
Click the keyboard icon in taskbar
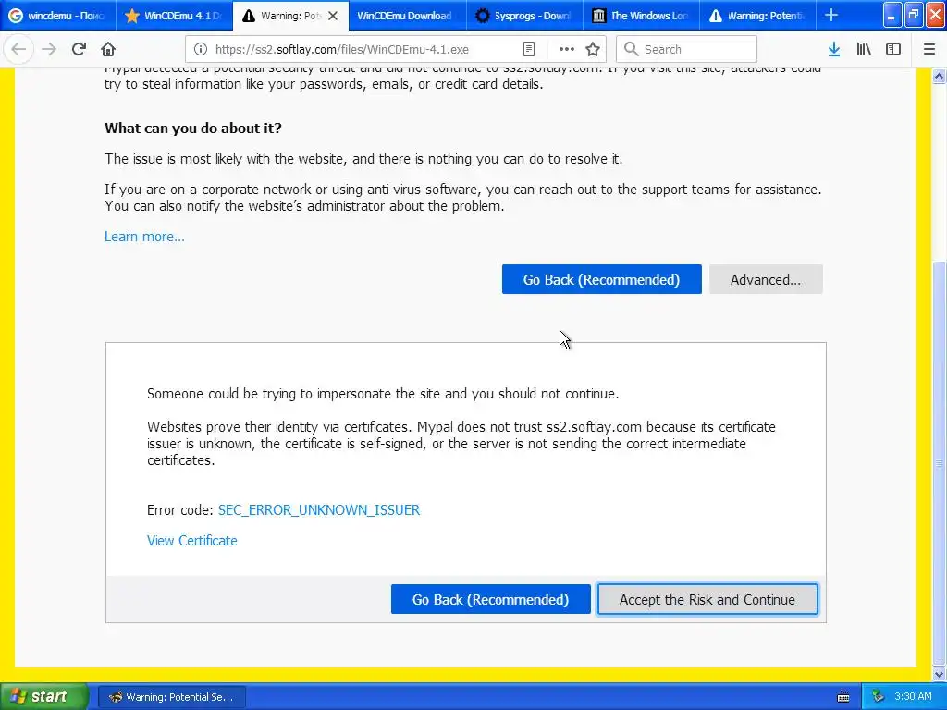tap(843, 697)
